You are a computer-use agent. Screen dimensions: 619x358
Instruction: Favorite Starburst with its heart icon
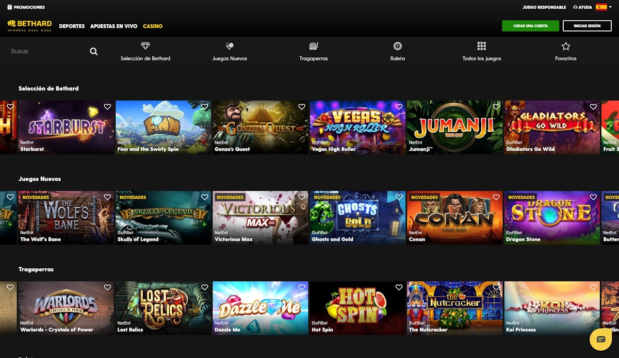(107, 107)
